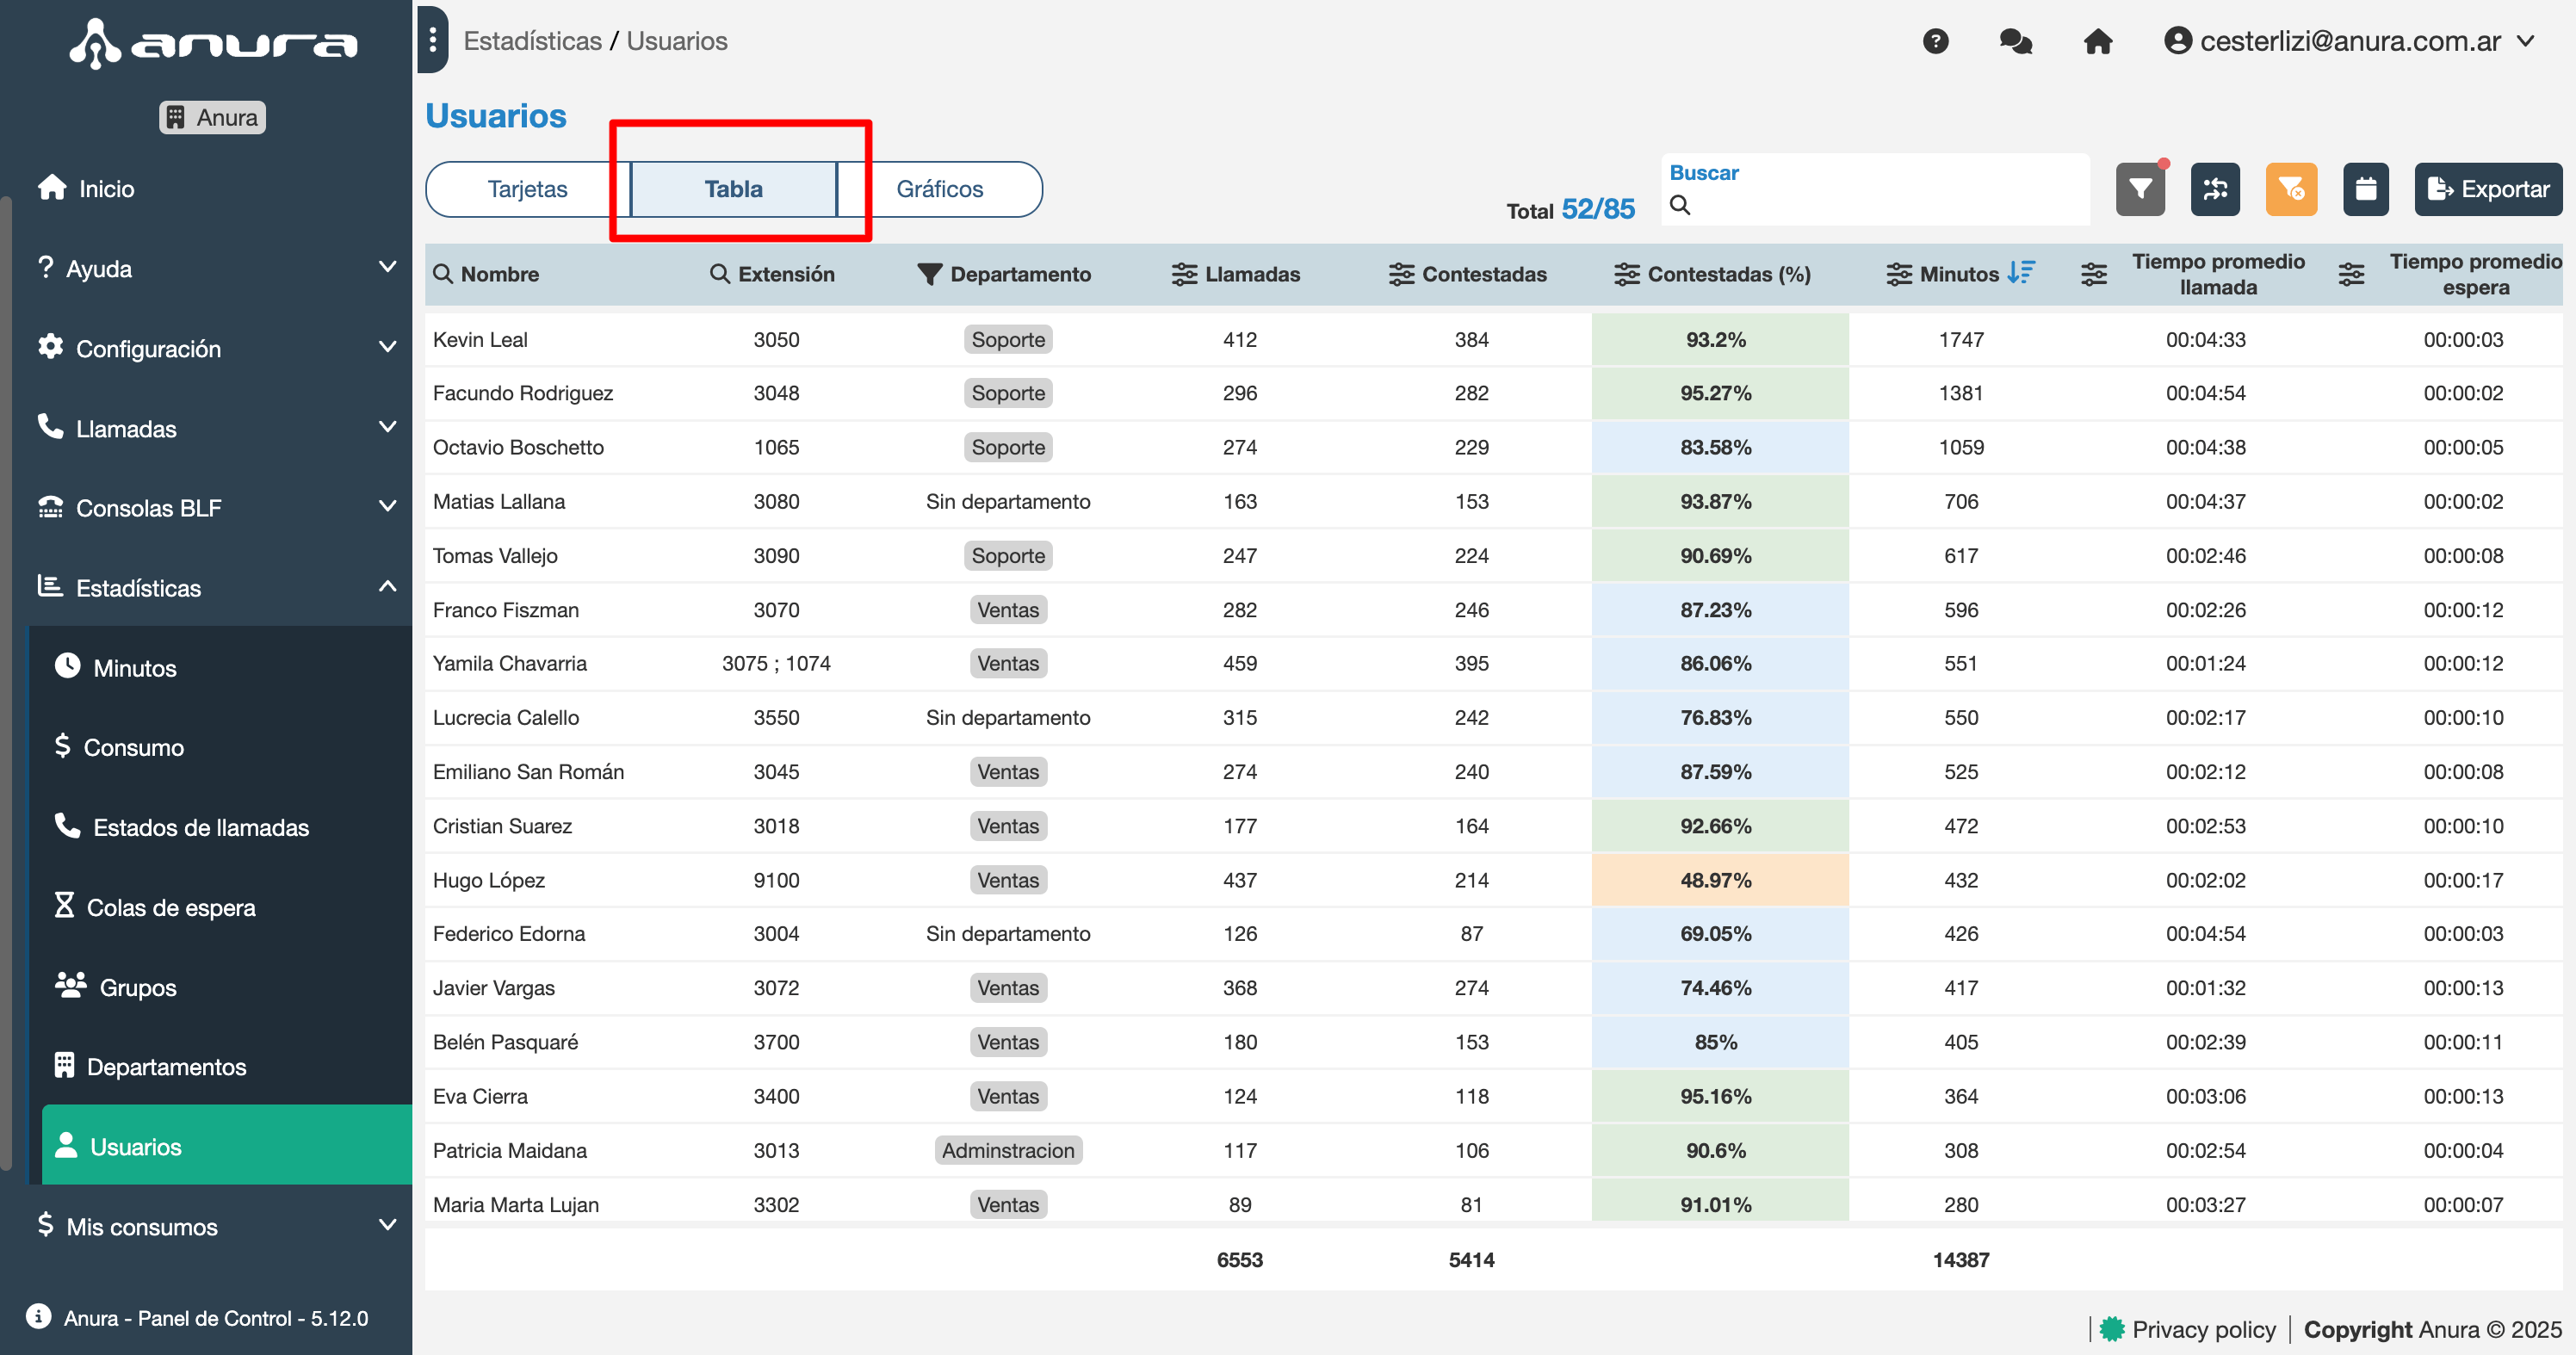Click the filter funnel icon

(2140, 189)
